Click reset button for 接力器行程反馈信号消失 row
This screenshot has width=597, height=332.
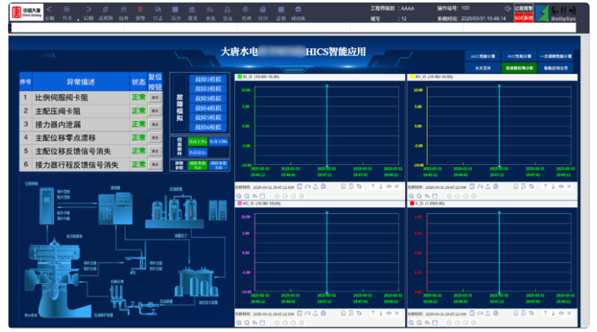coord(155,164)
